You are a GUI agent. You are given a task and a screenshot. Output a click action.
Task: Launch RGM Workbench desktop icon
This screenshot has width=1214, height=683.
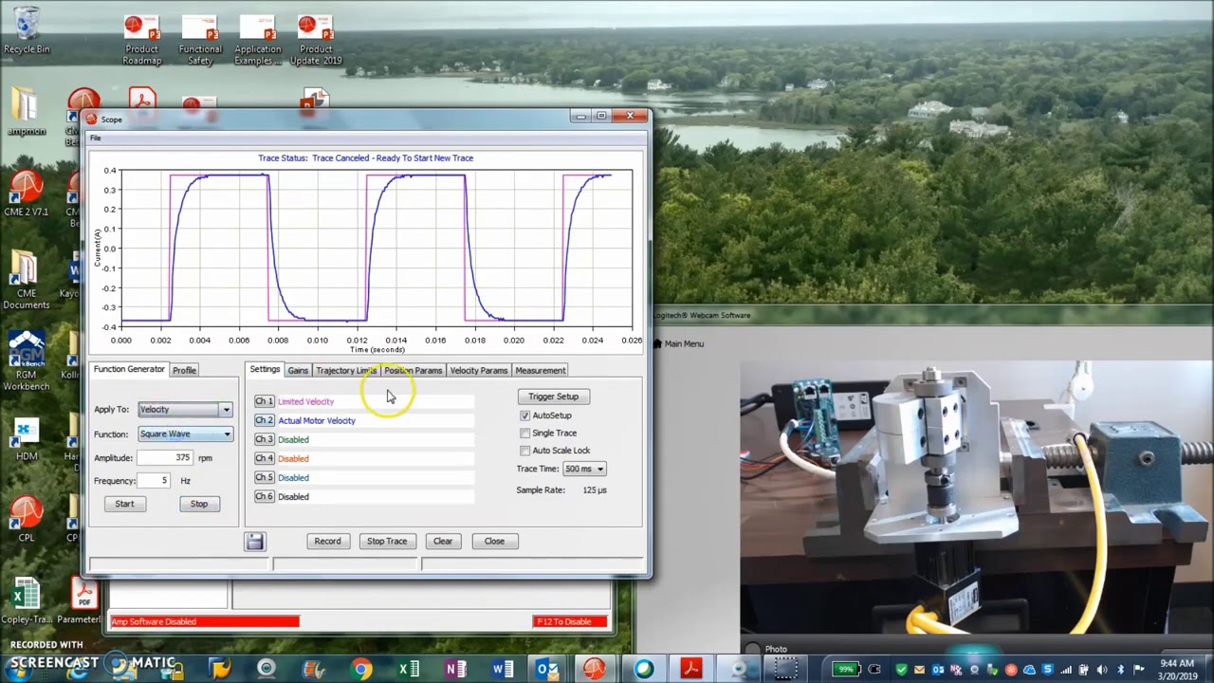click(x=27, y=361)
